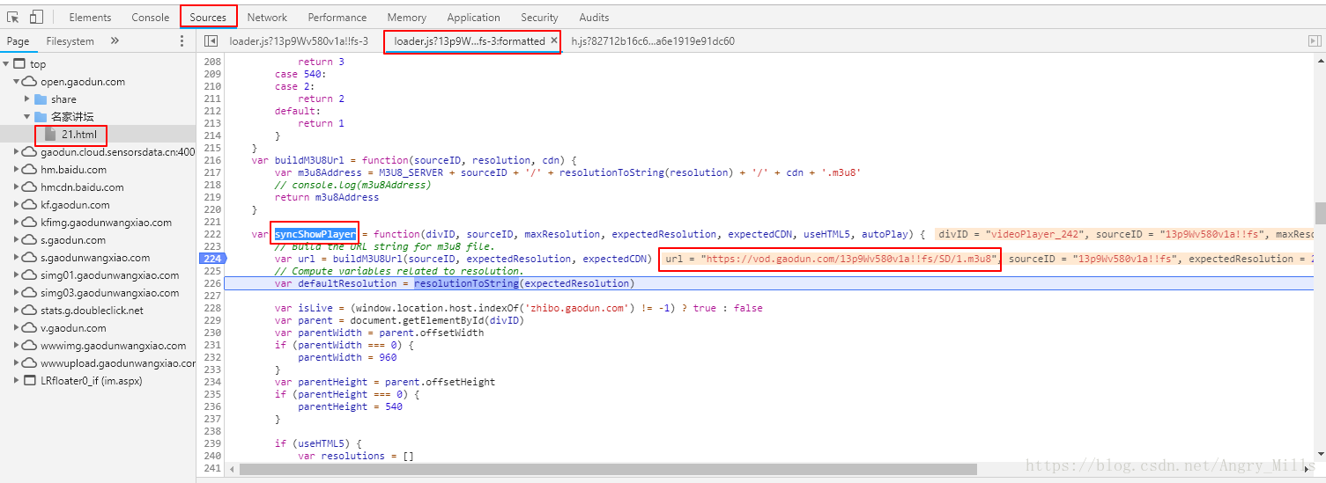Viewport: 1326px width, 483px height.
Task: Click the frame icon beside LRfloater0_if
Action: pos(30,381)
